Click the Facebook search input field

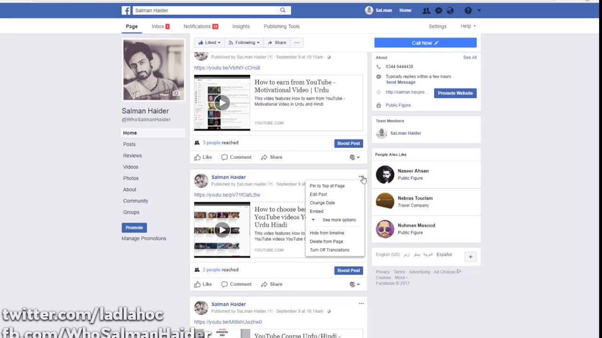204,10
